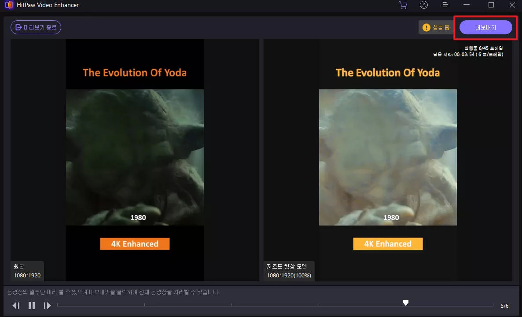Click the HitPaw Video Enhancer logo
Image resolution: width=522 pixels, height=317 pixels.
pyautogui.click(x=8, y=5)
